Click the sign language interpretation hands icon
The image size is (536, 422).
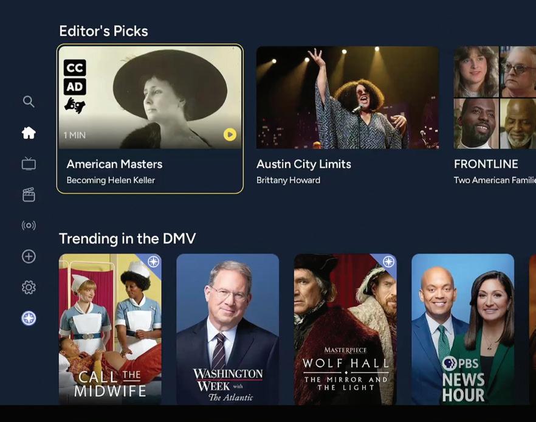pos(75,105)
